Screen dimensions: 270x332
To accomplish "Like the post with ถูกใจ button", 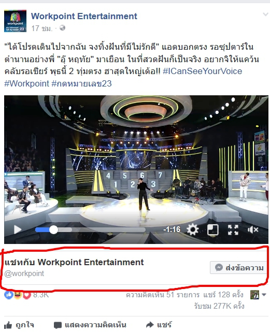I will [19, 325].
